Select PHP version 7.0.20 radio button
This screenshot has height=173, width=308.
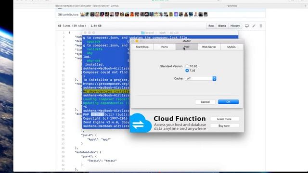[187, 66]
